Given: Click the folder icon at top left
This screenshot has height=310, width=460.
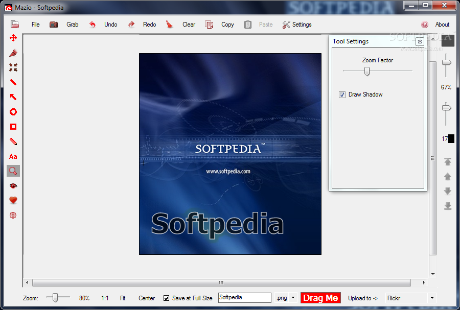Looking at the screenshot, I should pos(15,25).
